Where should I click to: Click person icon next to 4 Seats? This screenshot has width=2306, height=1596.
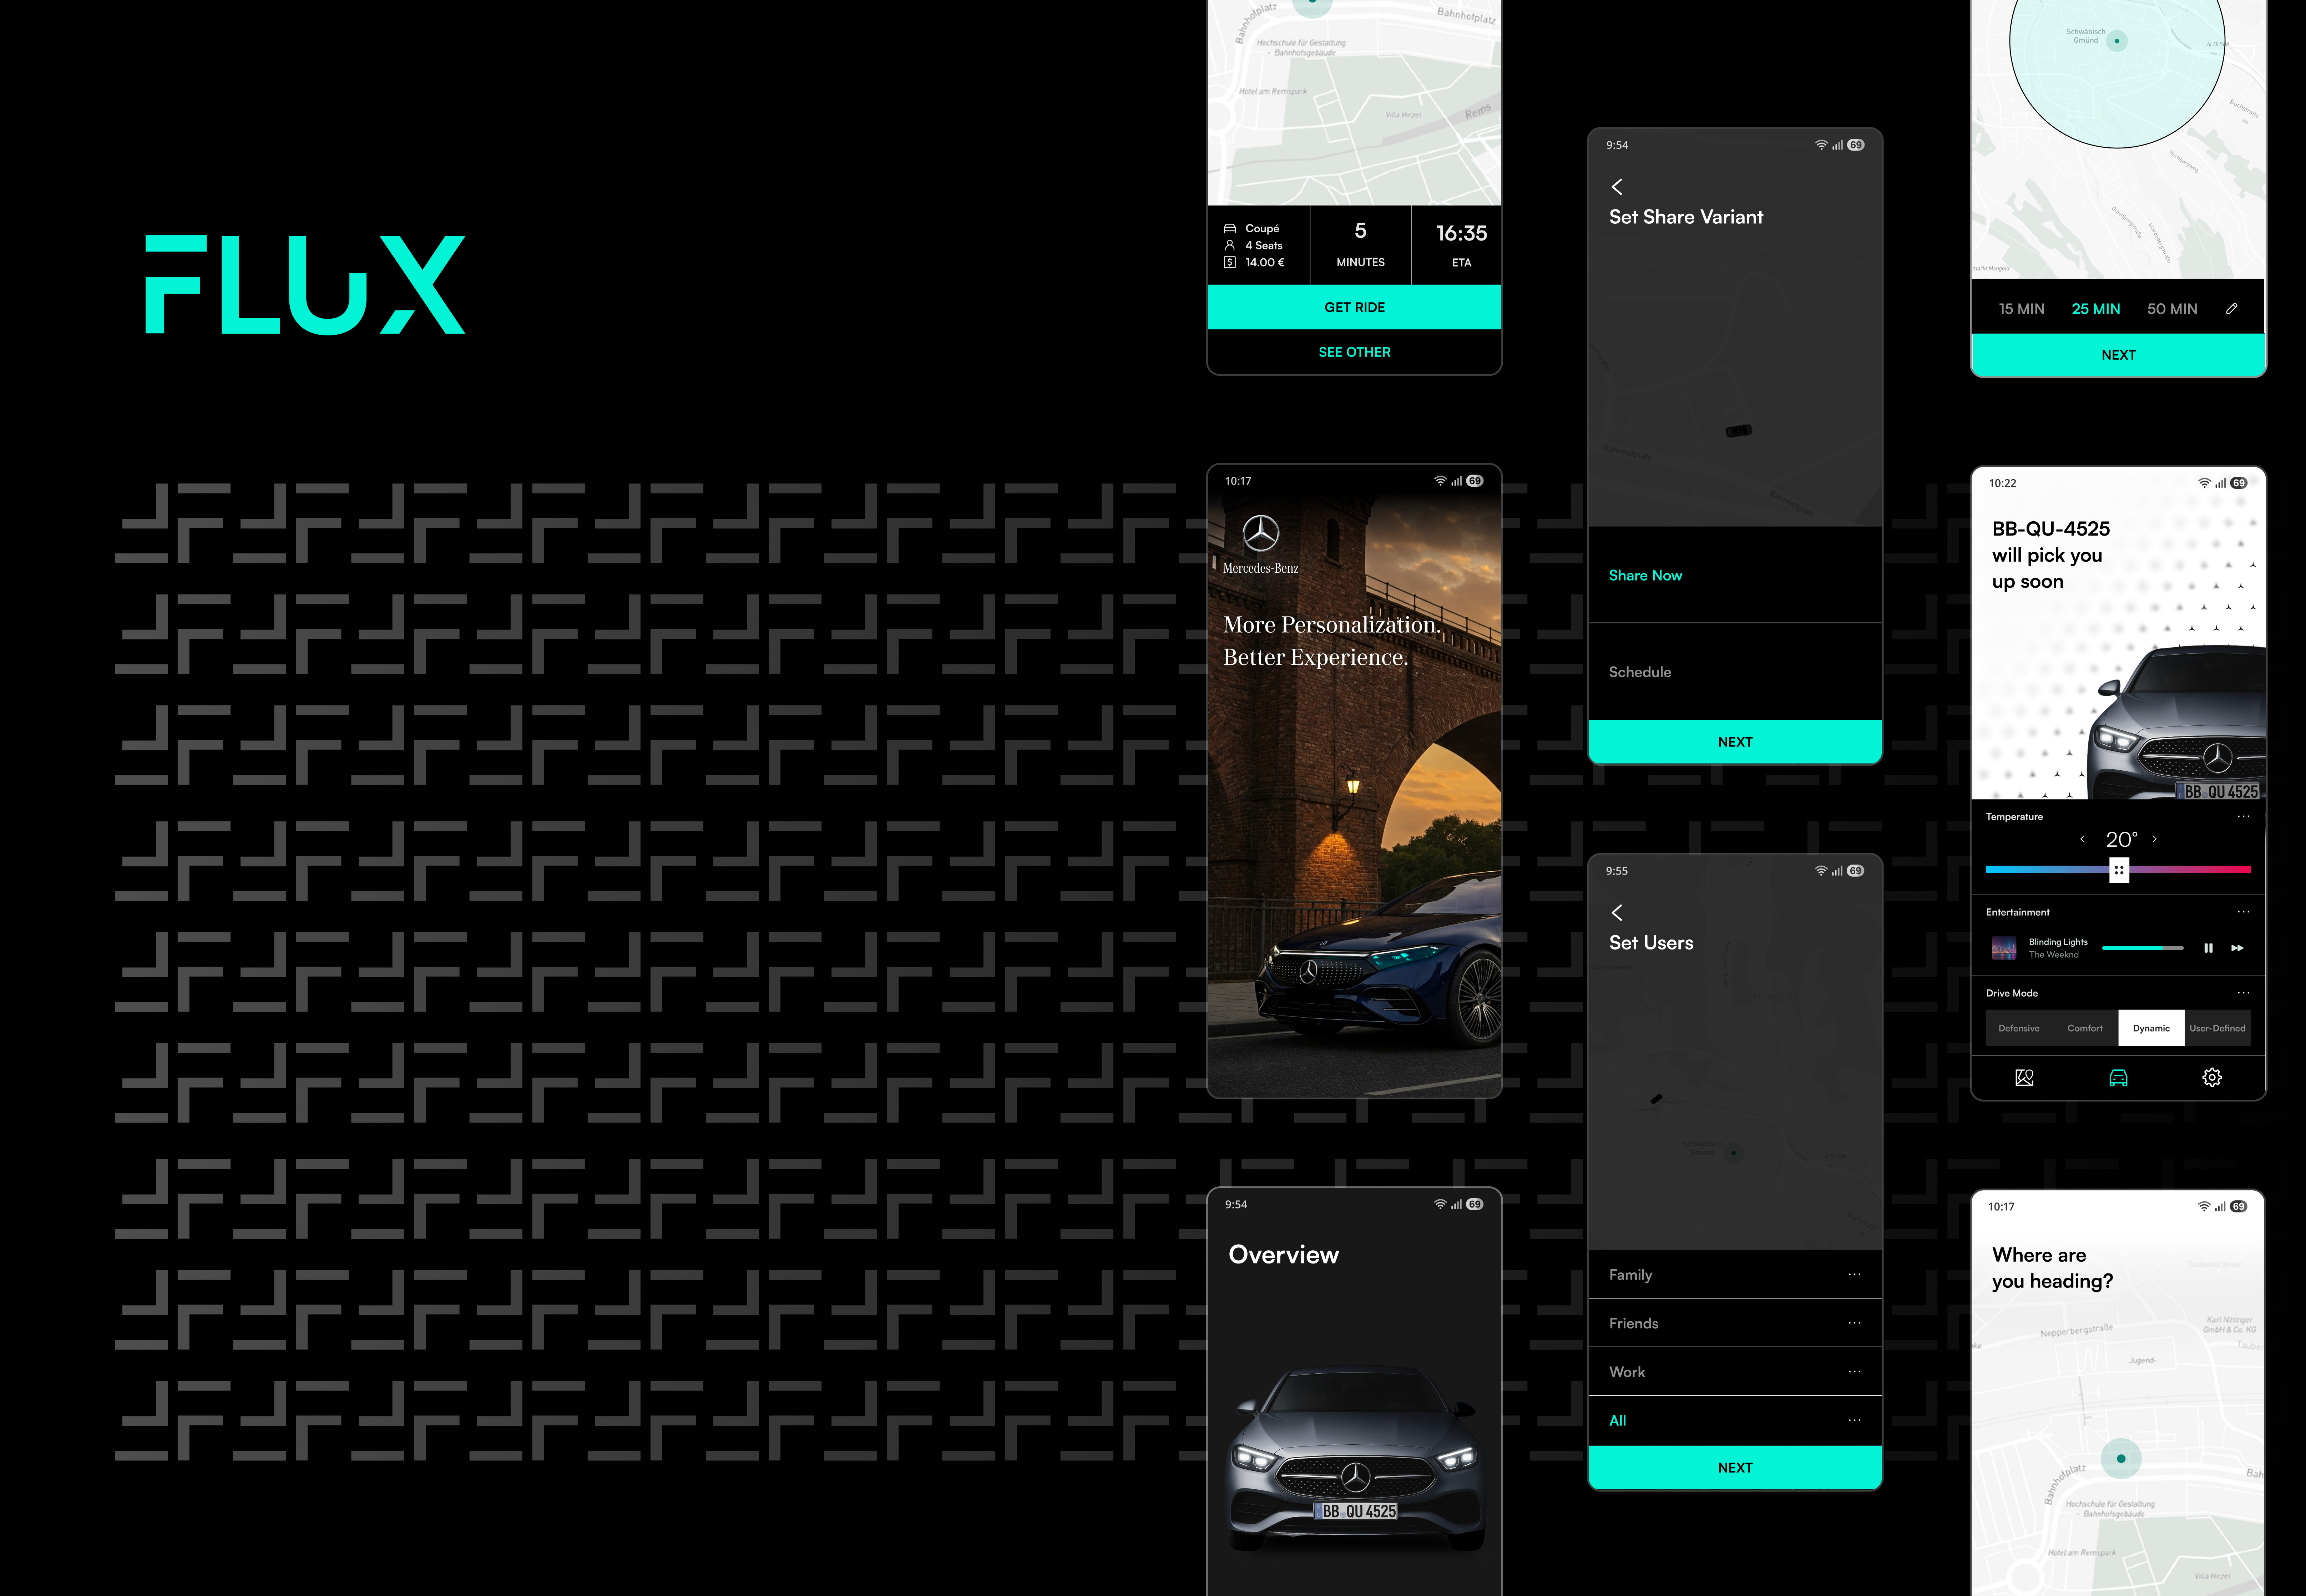pyautogui.click(x=1230, y=245)
